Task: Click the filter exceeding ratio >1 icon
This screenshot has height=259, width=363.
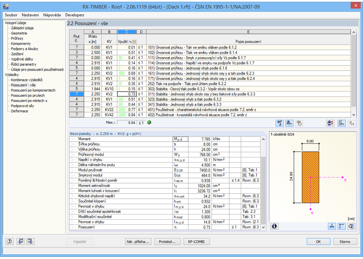Action: (351, 123)
